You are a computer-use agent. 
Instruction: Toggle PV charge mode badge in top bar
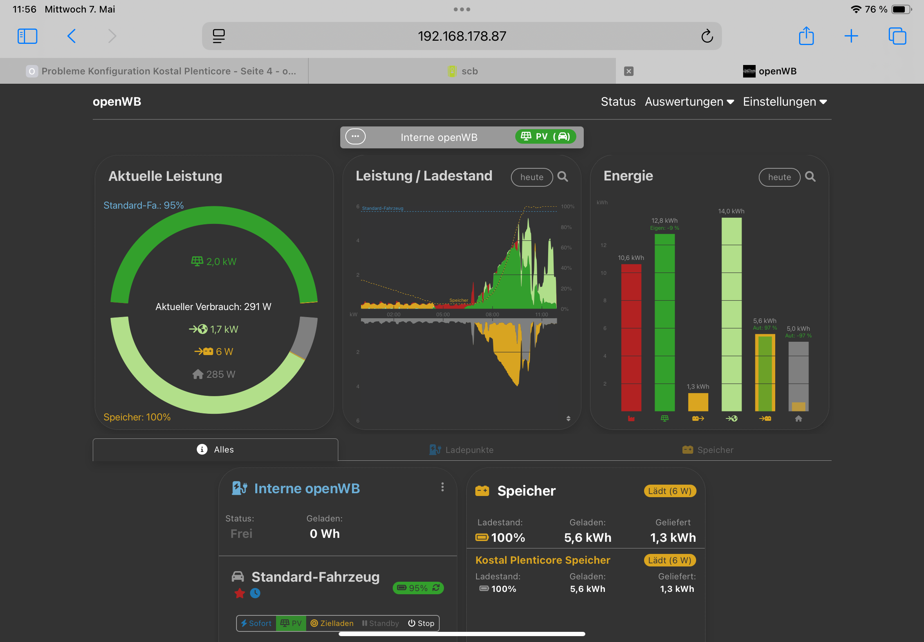coord(545,137)
